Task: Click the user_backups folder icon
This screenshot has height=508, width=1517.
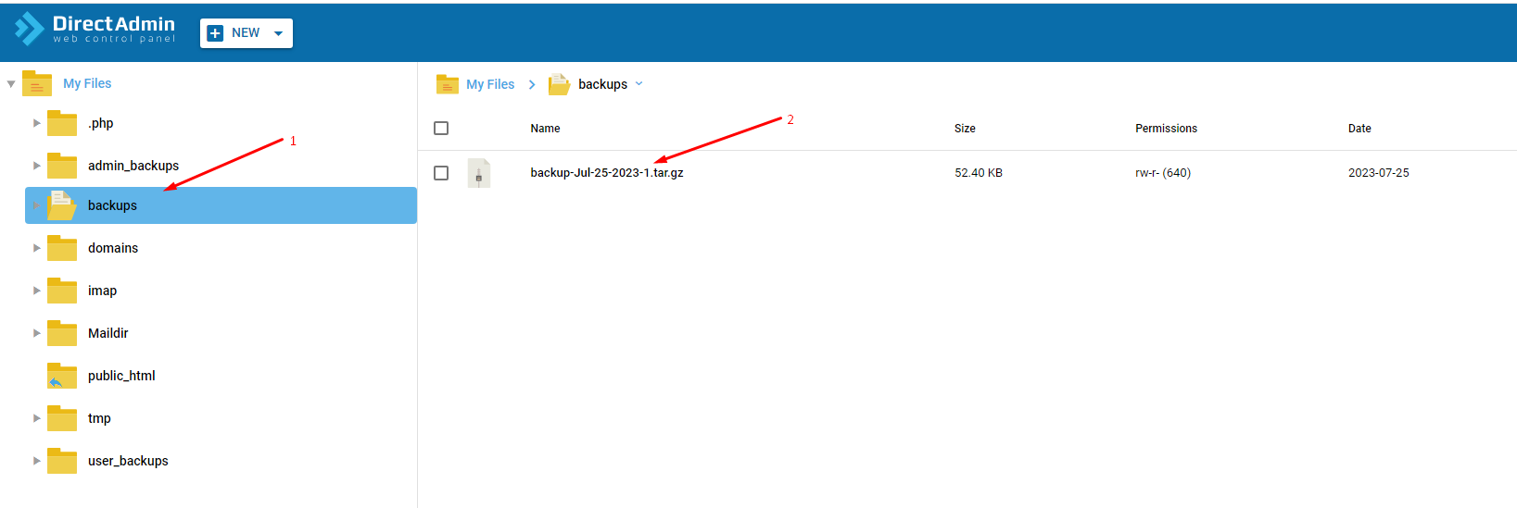Action: coord(62,461)
